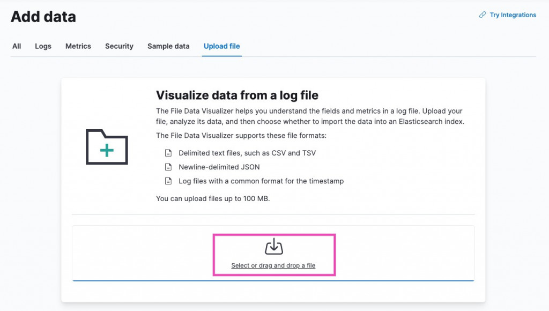Click the document icon beside Delimited text files
Viewport: 549px width, 311px height.
pyautogui.click(x=168, y=153)
